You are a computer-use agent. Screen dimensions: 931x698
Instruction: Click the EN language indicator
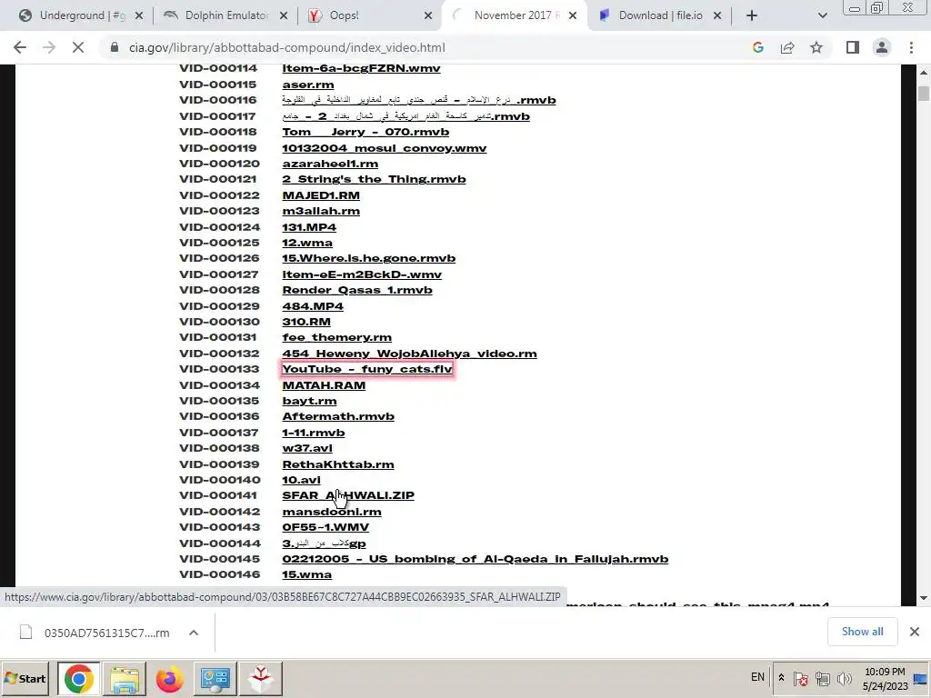(x=757, y=676)
